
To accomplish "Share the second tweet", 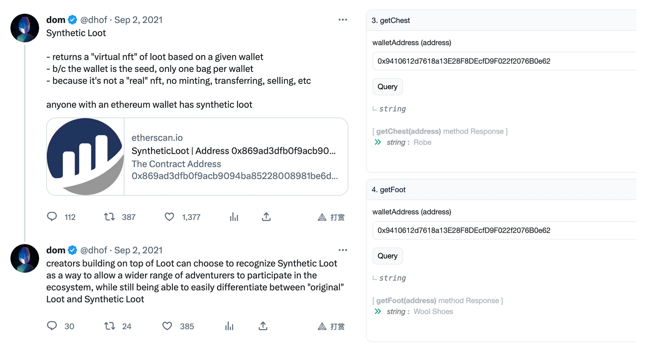I will point(263,326).
